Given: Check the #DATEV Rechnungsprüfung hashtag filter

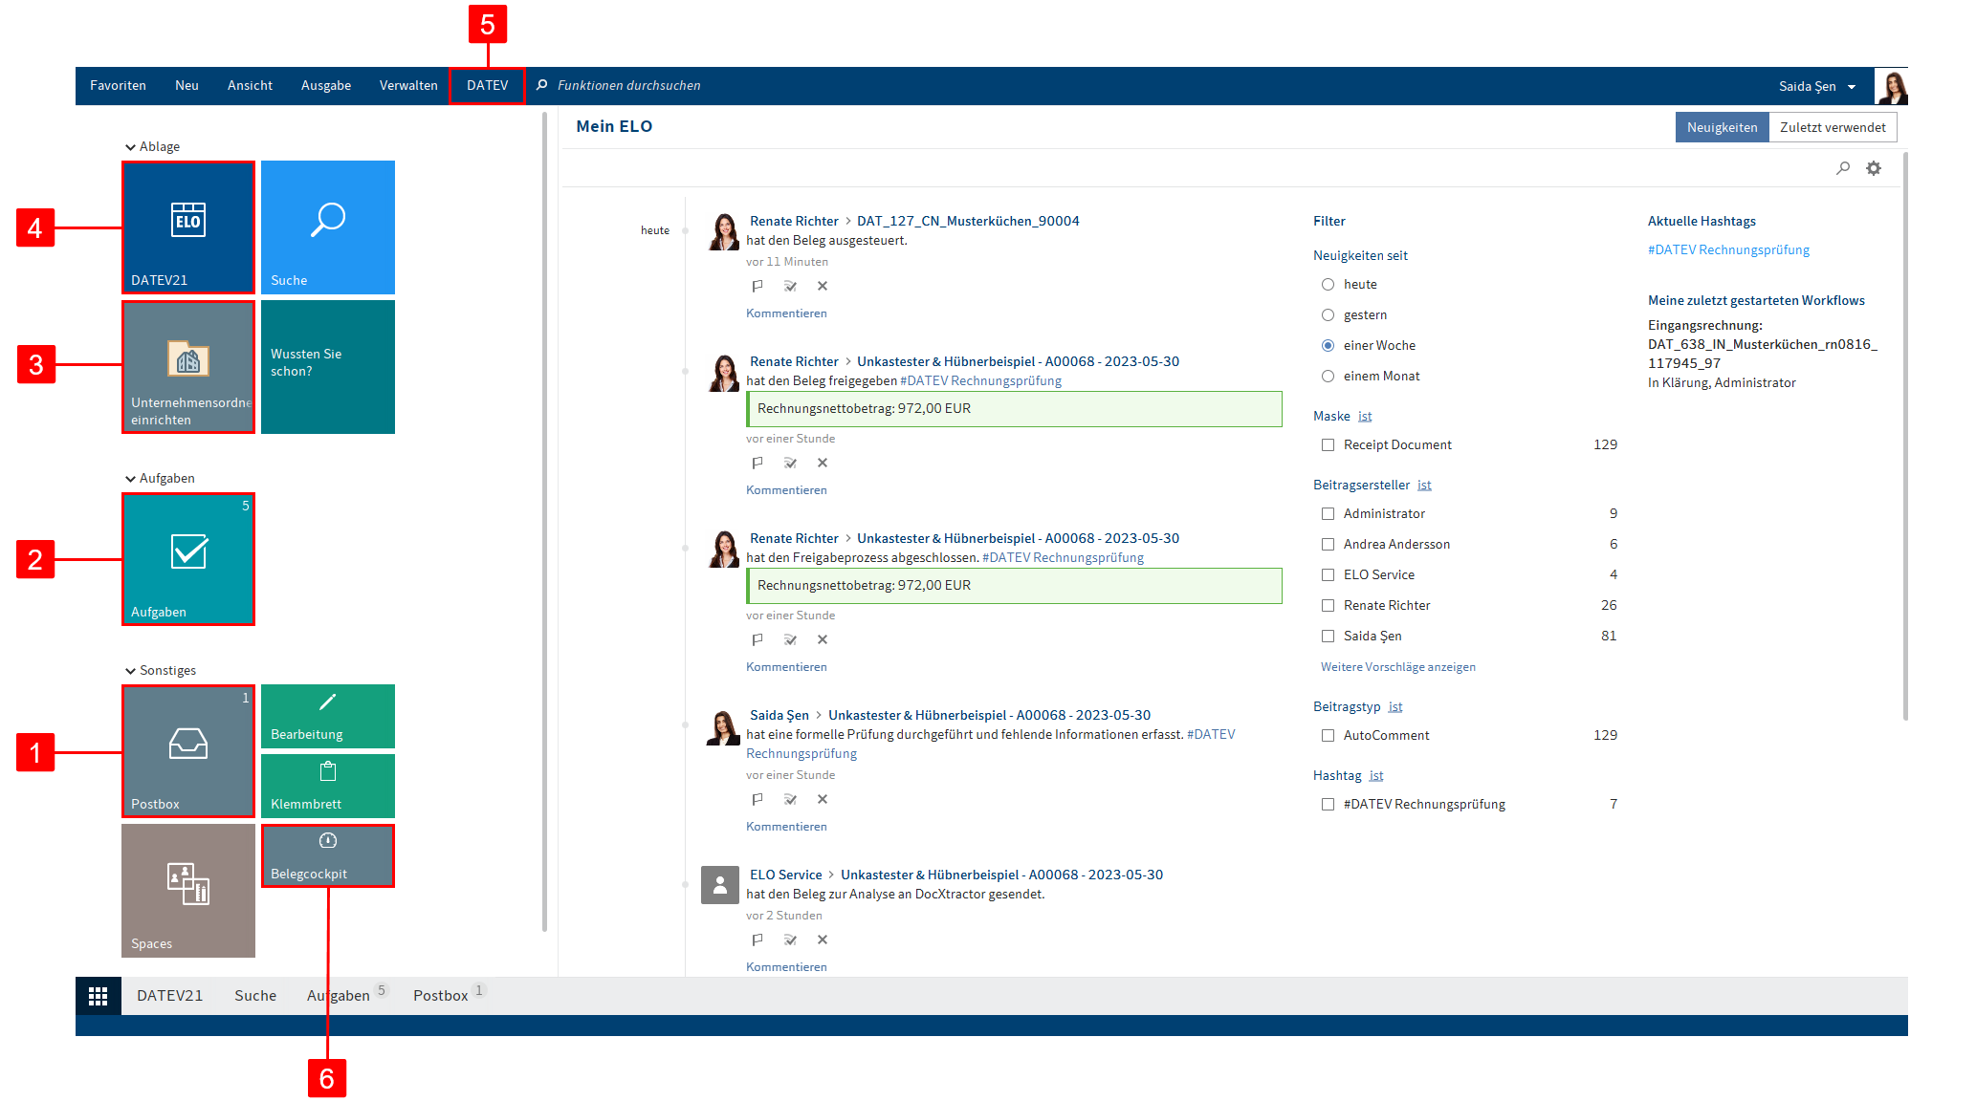Looking at the screenshot, I should click(1328, 804).
